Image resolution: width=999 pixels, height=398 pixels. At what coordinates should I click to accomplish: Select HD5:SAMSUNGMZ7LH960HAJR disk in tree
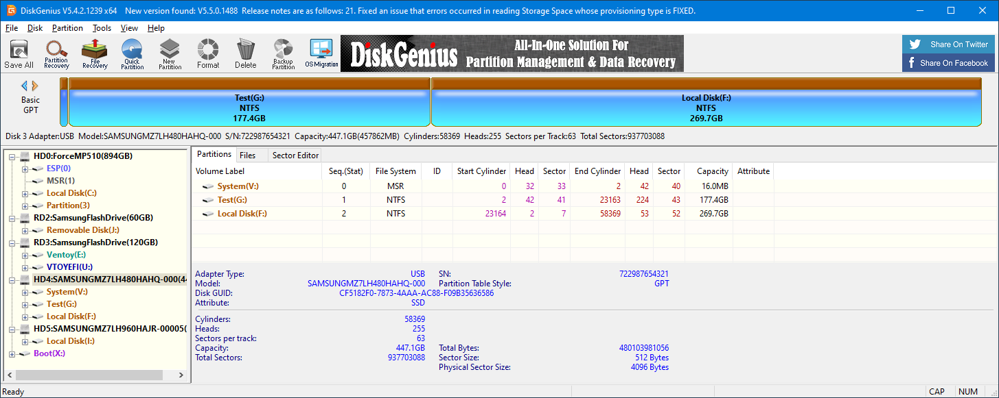[x=110, y=329]
